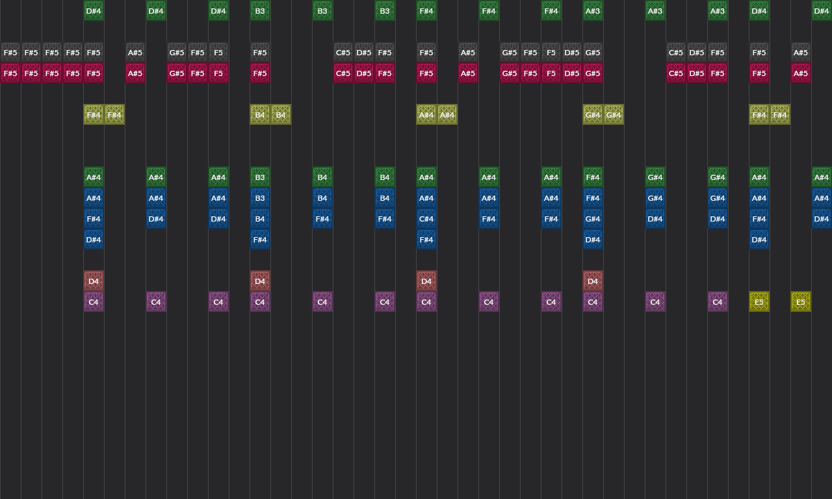This screenshot has height=499, width=832.
Task: Click the gray G#5 note
Action: click(x=177, y=52)
